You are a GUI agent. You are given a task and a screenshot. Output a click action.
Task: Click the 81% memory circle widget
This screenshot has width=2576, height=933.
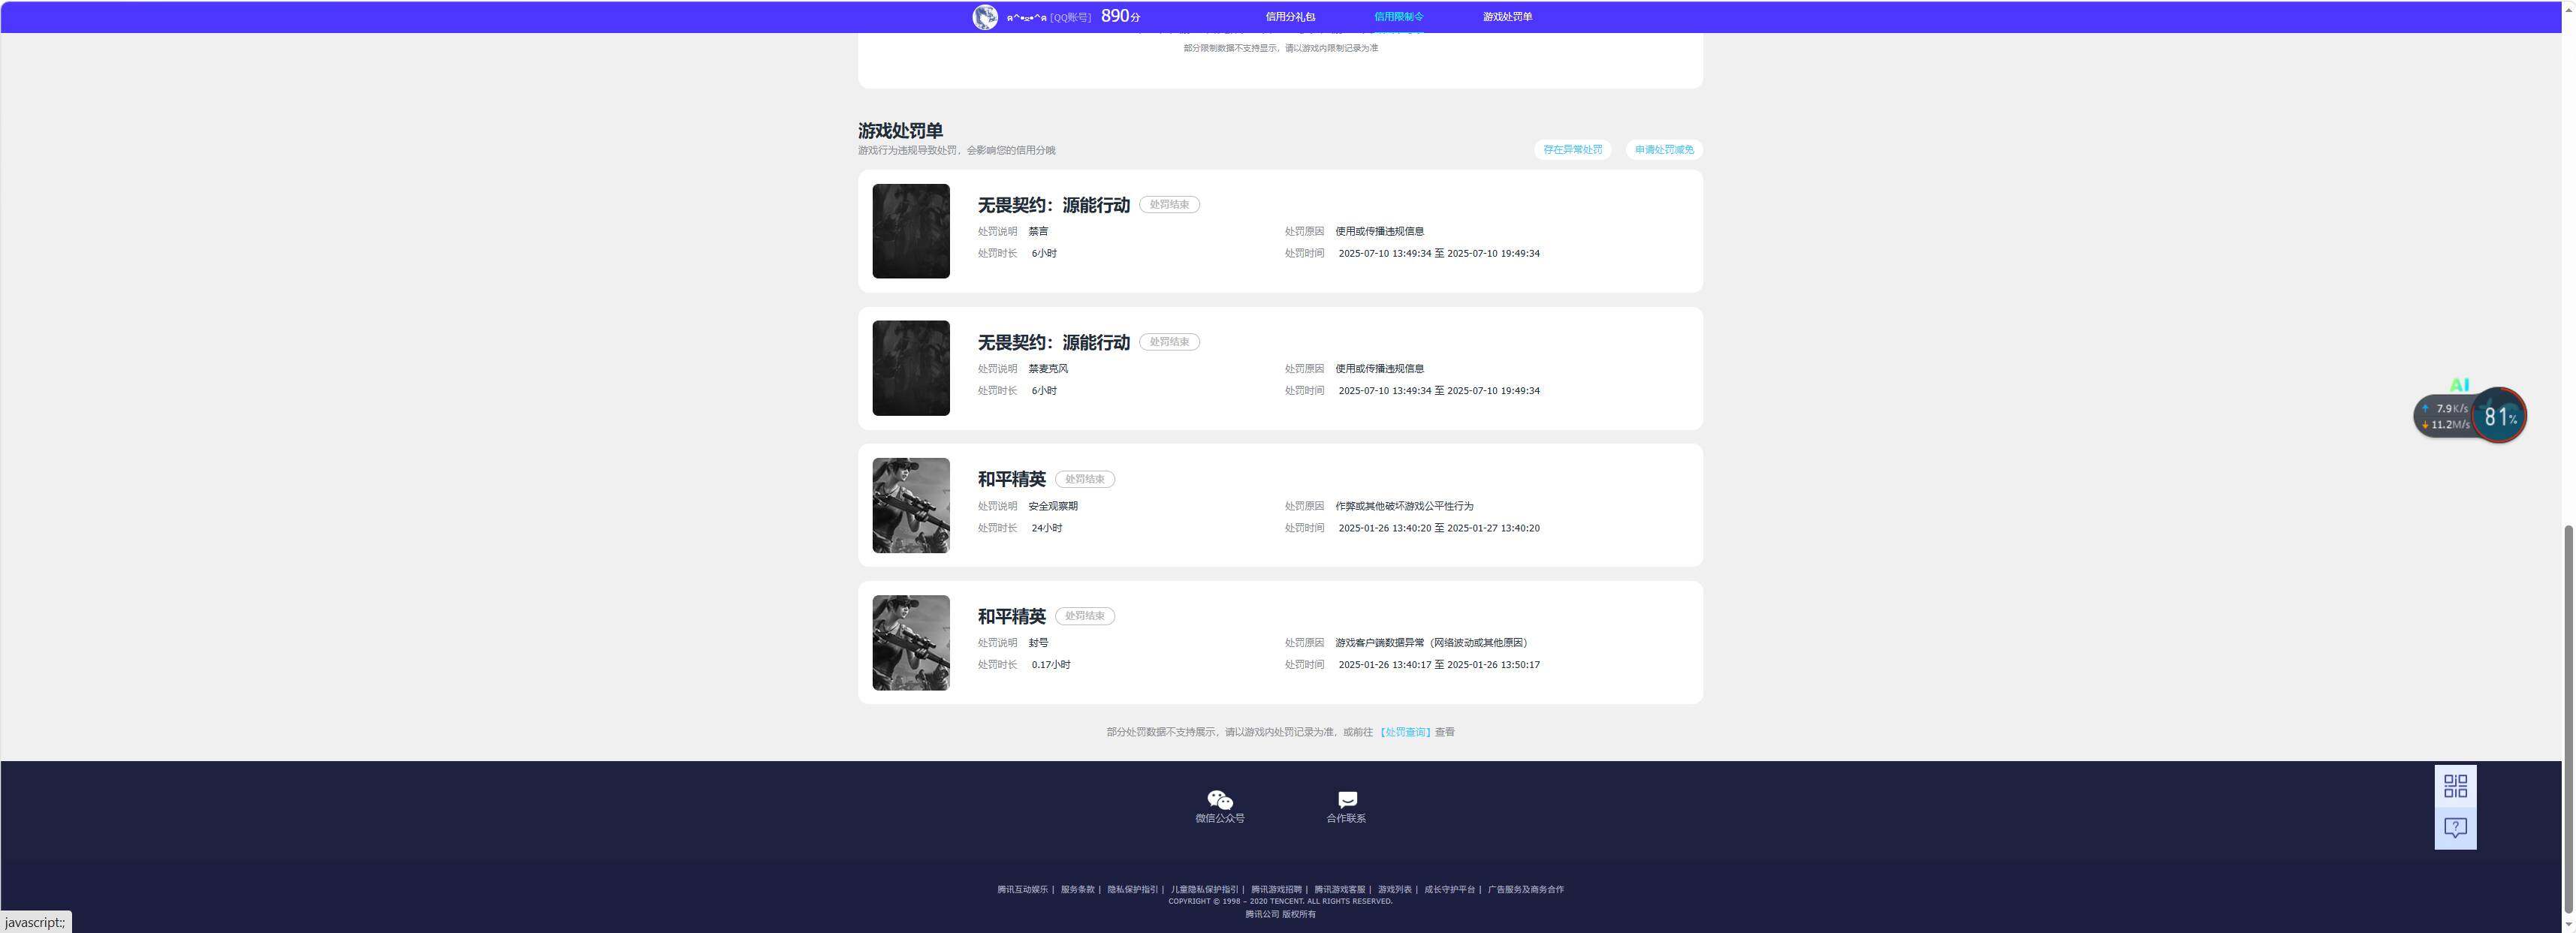(x=2499, y=416)
